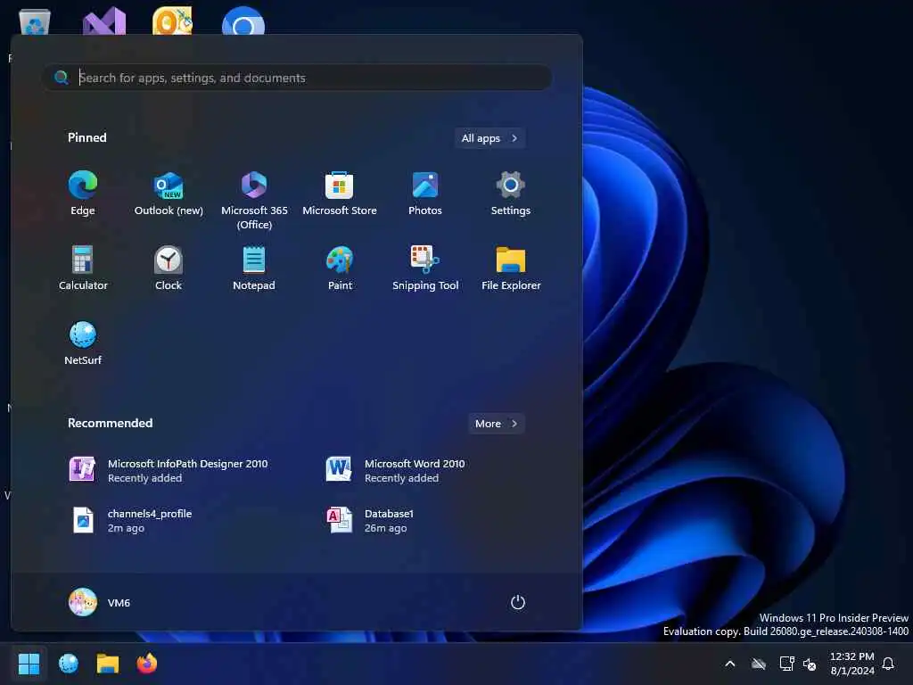Launch Firefox from the taskbar
The width and height of the screenshot is (913, 685).
(x=147, y=664)
